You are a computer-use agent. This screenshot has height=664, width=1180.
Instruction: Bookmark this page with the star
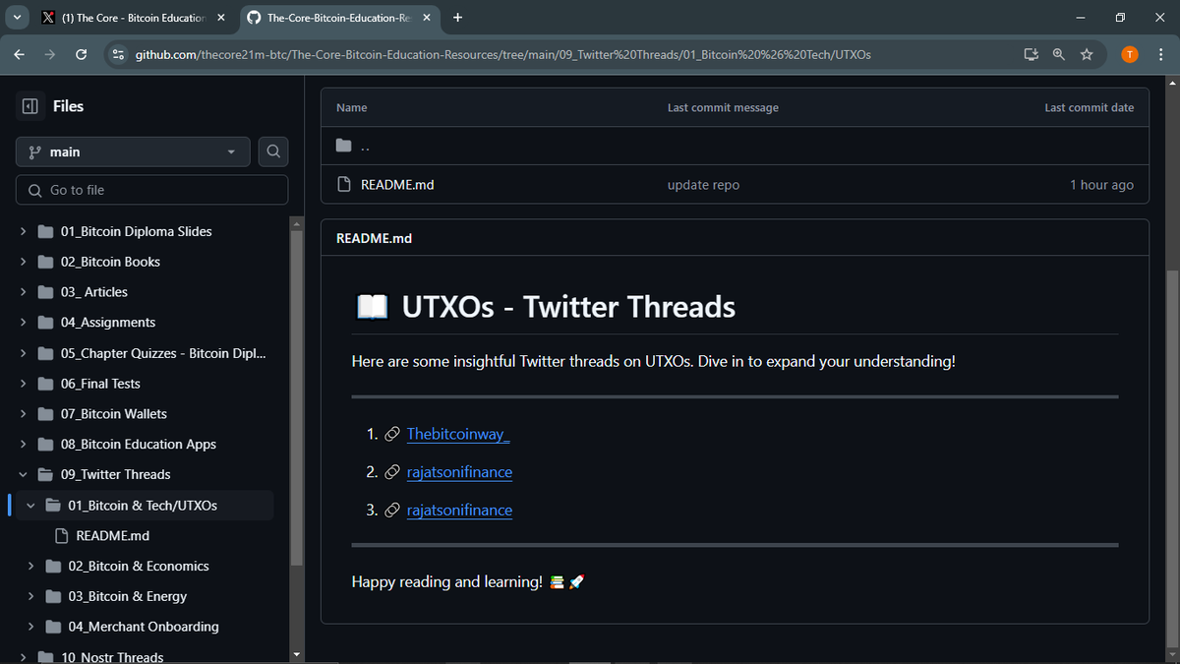click(x=1087, y=54)
